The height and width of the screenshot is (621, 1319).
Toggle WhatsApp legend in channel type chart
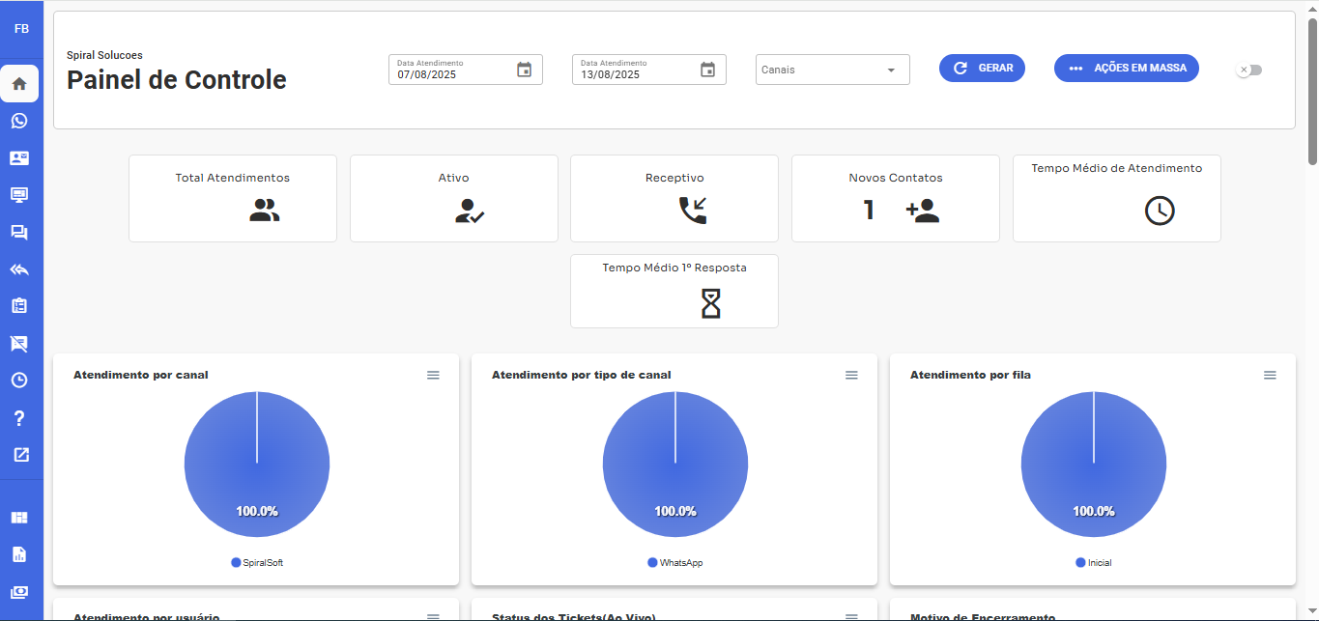click(674, 562)
